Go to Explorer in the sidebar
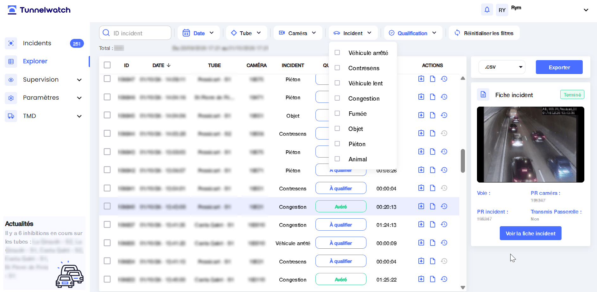 [x=35, y=61]
